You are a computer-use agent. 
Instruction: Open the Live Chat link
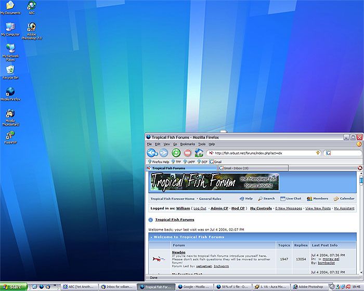291,199
